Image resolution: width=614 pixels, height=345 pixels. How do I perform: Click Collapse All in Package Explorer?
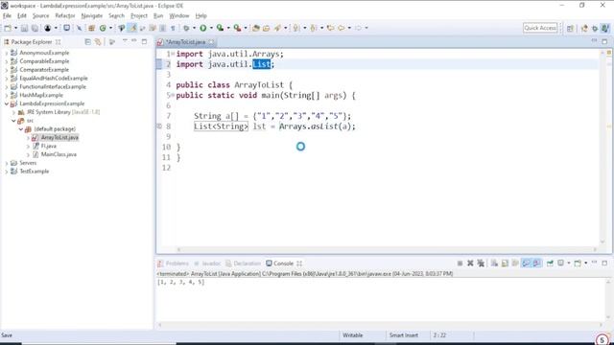click(87, 41)
